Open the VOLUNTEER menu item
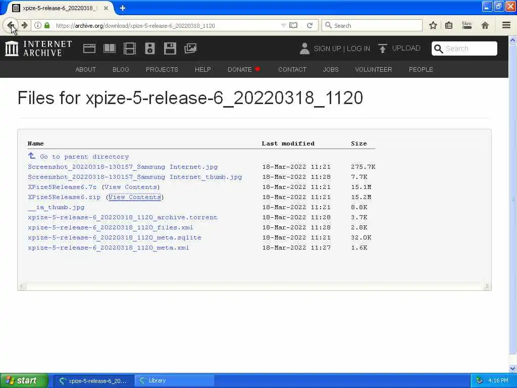This screenshot has height=388, width=517. tap(374, 69)
